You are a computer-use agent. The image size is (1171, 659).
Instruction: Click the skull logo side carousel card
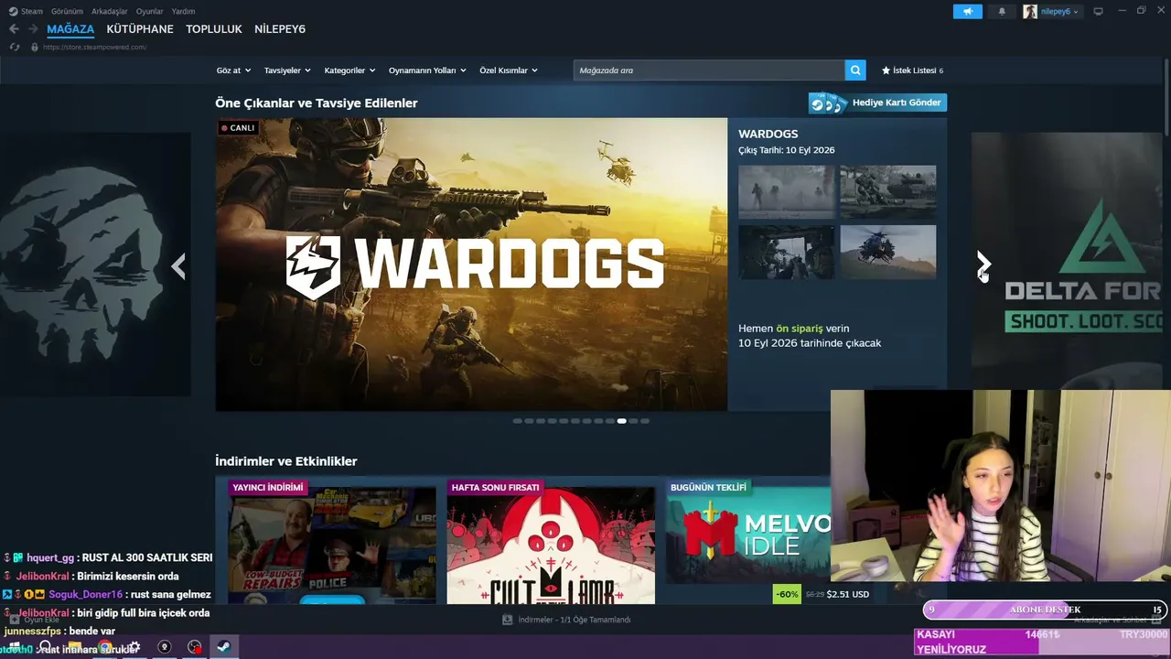click(x=95, y=265)
